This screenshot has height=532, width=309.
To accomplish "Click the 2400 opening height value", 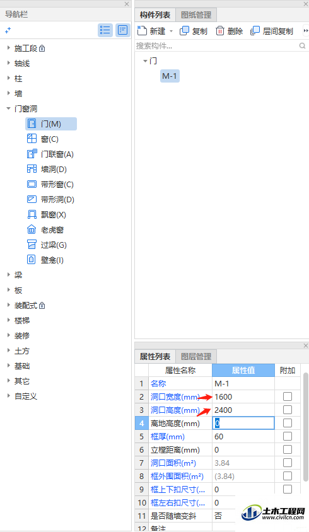I will (223, 410).
